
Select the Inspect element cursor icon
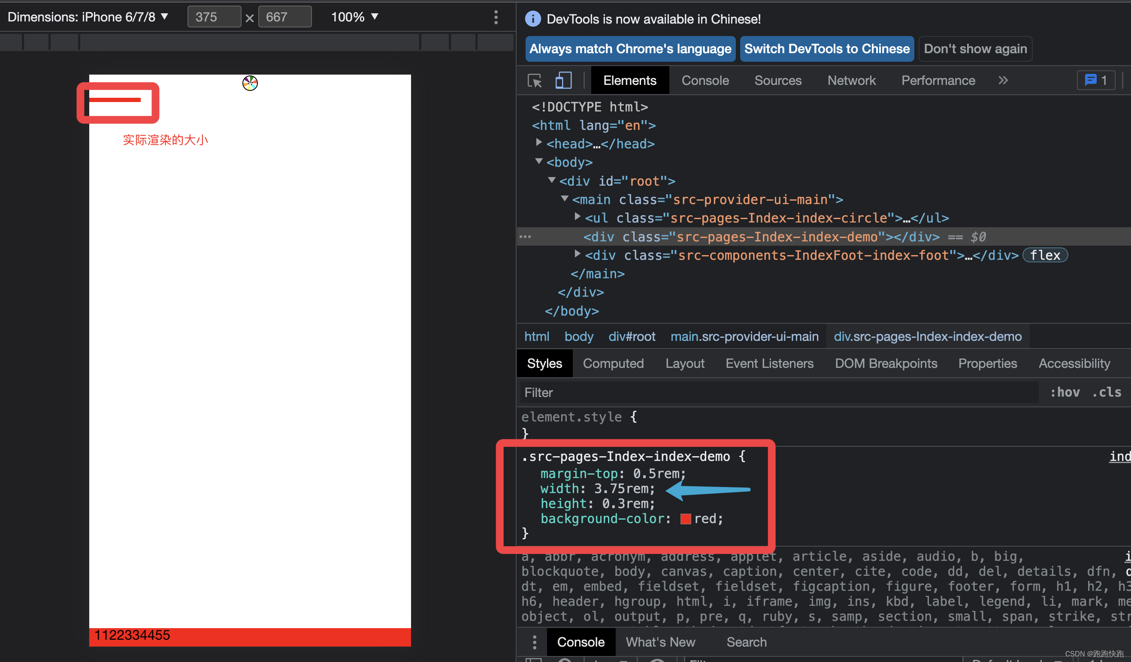coord(535,80)
